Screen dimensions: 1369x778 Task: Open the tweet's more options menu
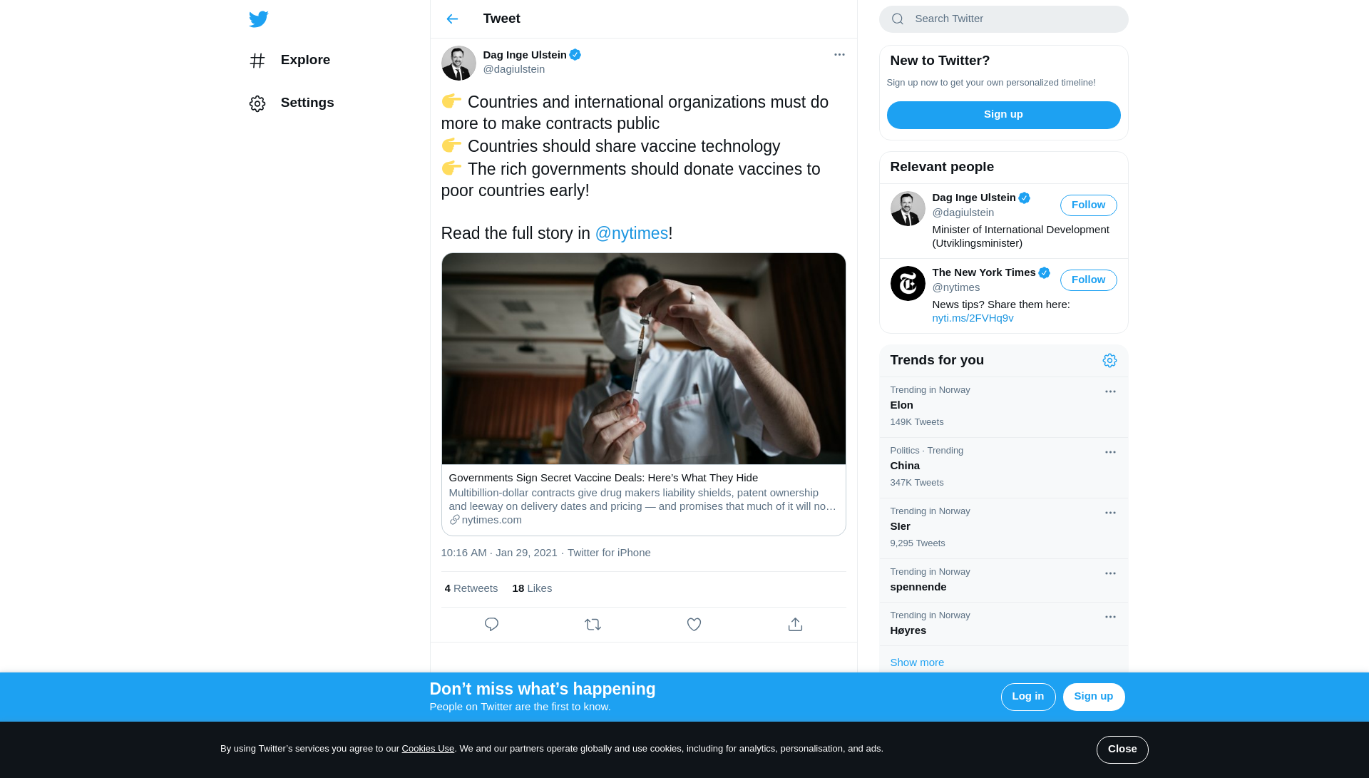click(839, 55)
